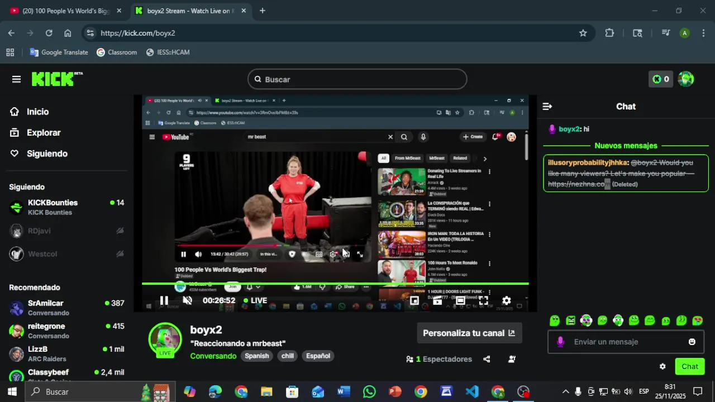Pause the Kick stream player
The height and width of the screenshot is (402, 715).
click(x=164, y=300)
